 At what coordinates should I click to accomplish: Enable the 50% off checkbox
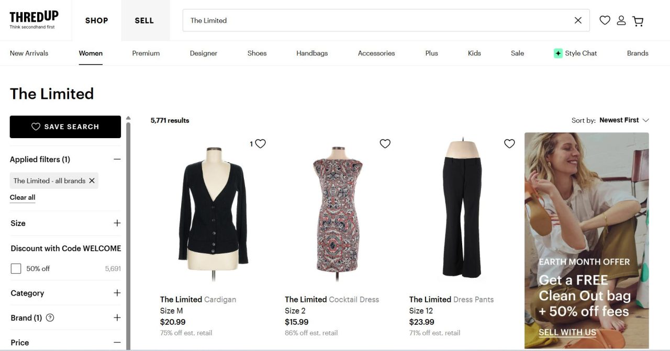click(x=16, y=268)
